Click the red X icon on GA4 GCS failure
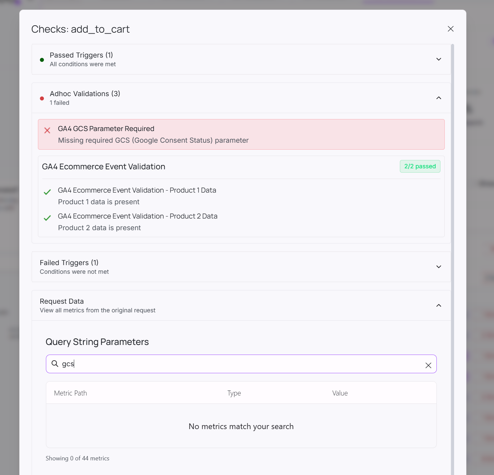494x475 pixels. click(x=47, y=130)
